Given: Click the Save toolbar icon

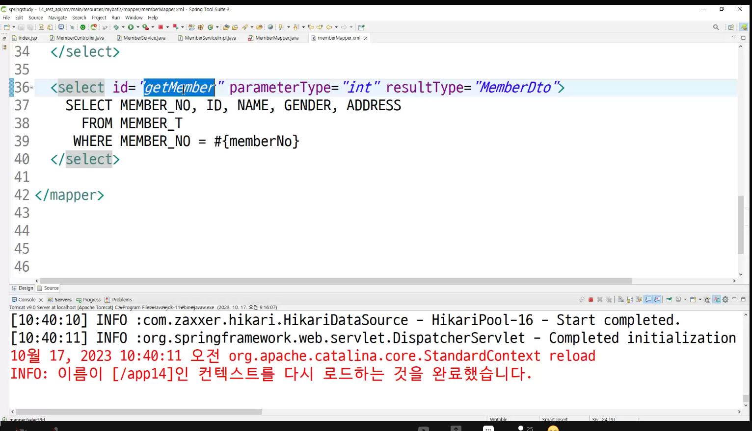Looking at the screenshot, I should (x=21, y=27).
